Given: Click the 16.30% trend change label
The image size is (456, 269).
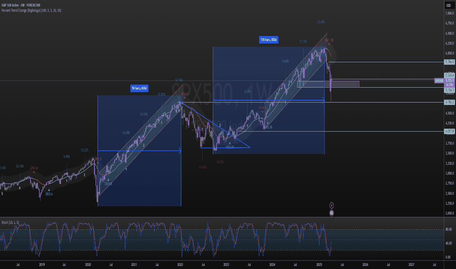Looking at the screenshot, I should [x=126, y=133].
